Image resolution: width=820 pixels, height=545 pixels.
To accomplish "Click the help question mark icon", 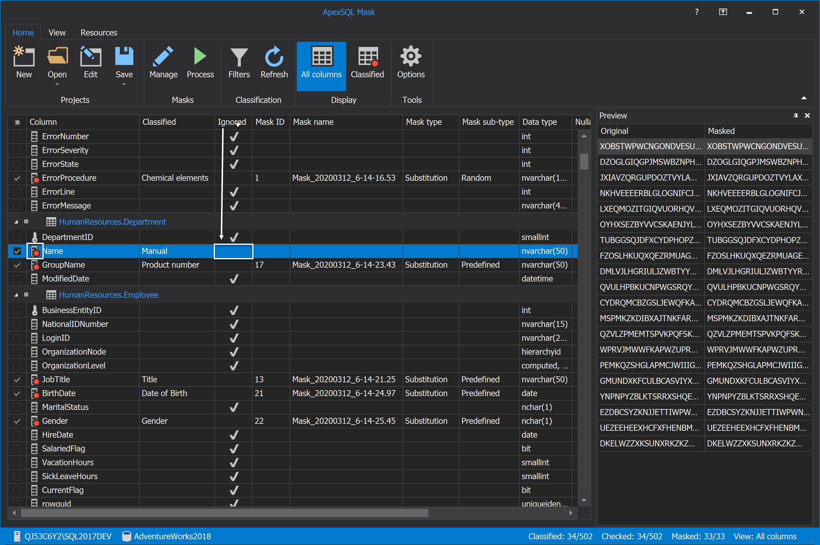I will [x=697, y=12].
